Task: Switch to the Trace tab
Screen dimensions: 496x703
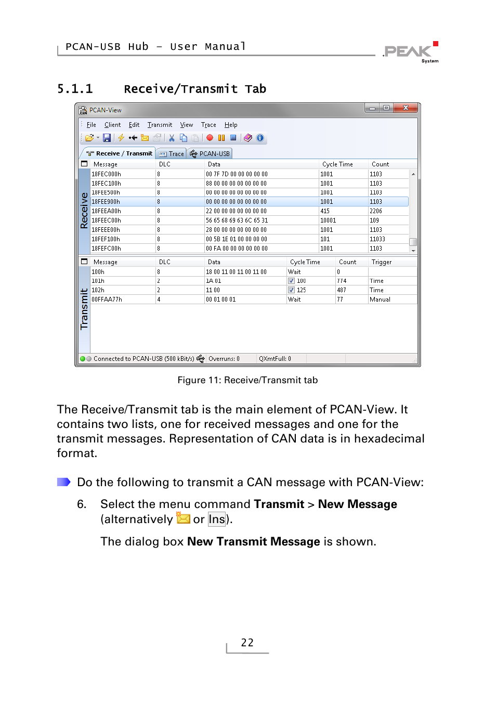Action: click(172, 154)
